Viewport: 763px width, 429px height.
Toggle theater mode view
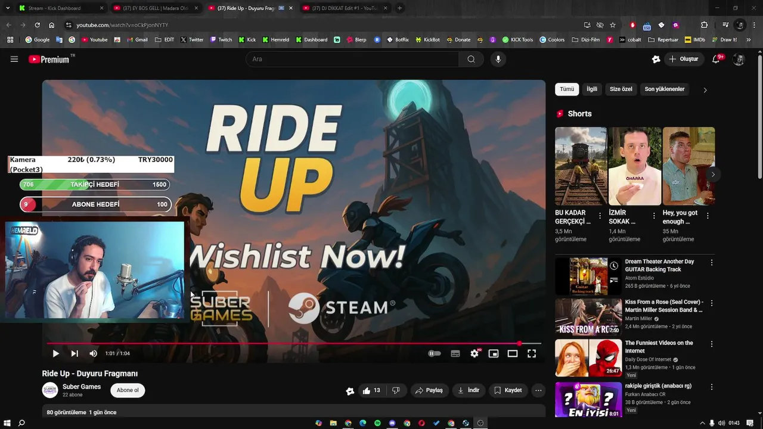click(x=513, y=353)
